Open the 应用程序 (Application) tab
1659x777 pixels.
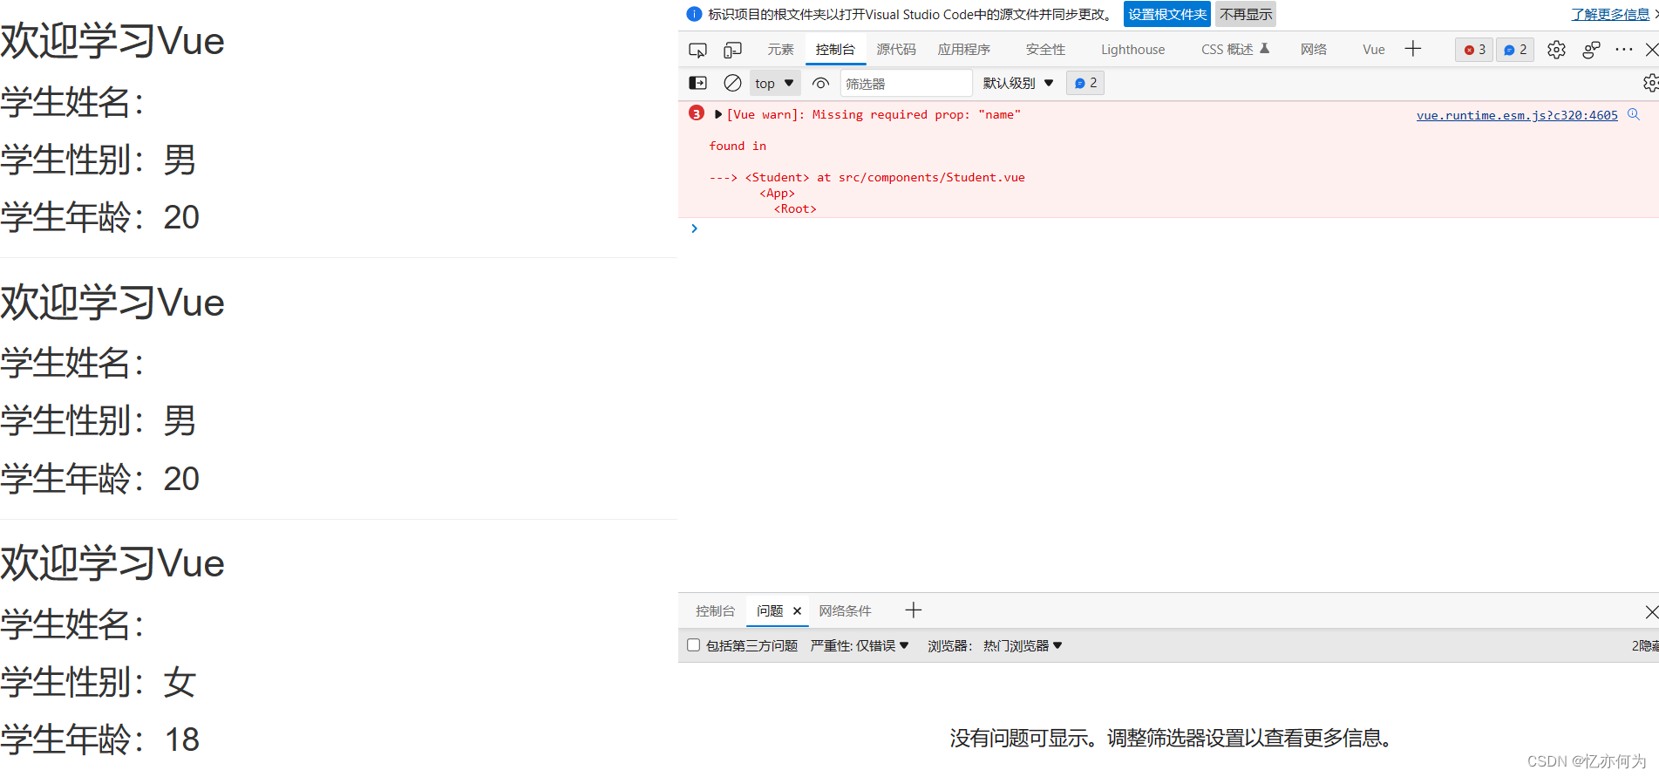964,50
